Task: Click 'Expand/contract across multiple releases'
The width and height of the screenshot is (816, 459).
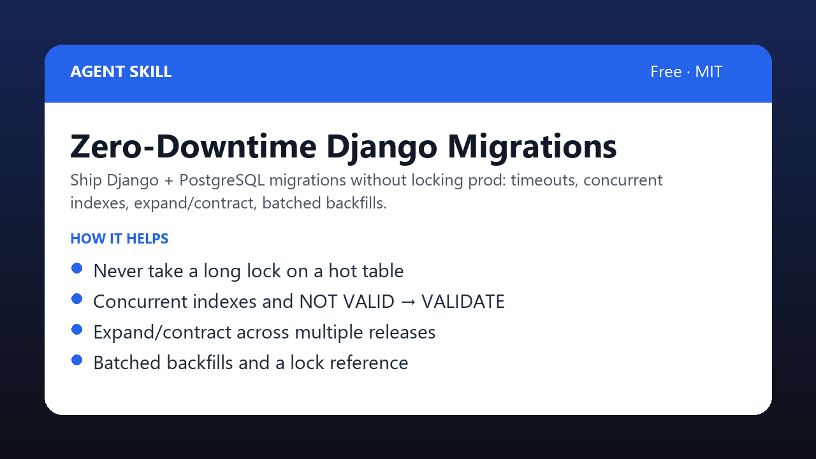Action: 265,332
